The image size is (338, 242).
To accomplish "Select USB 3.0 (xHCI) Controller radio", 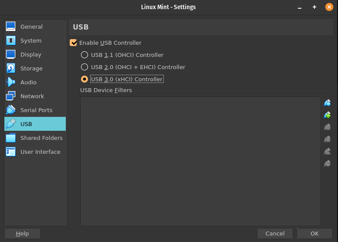I will coord(84,79).
